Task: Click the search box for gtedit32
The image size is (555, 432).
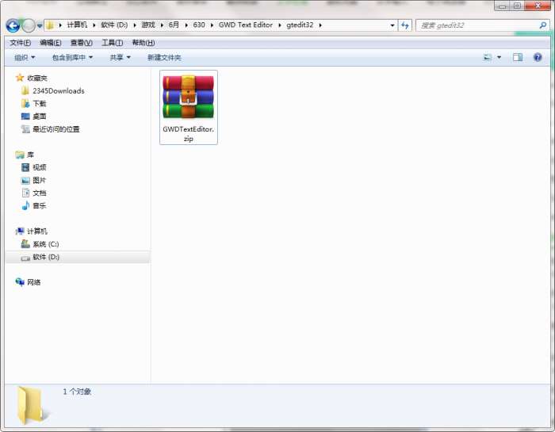Action: coord(476,25)
